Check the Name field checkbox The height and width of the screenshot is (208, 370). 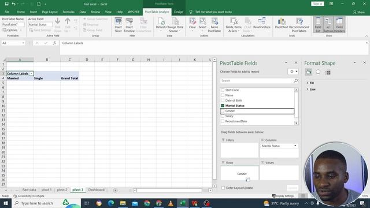223,95
